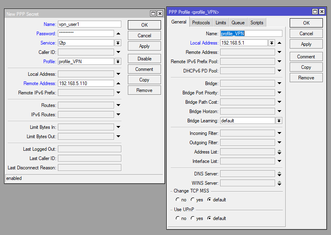Click Copy in New PPP Secret window
Viewport: 331px width, 235px height.
pos(144,80)
